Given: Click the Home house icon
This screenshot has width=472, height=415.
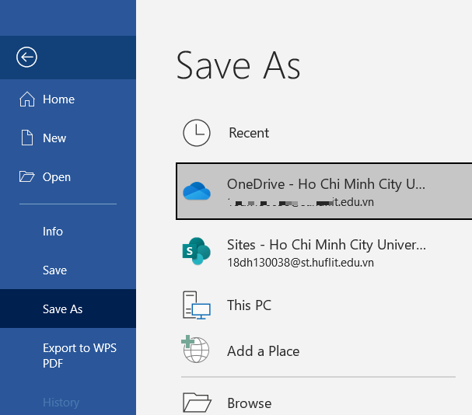Looking at the screenshot, I should (27, 99).
